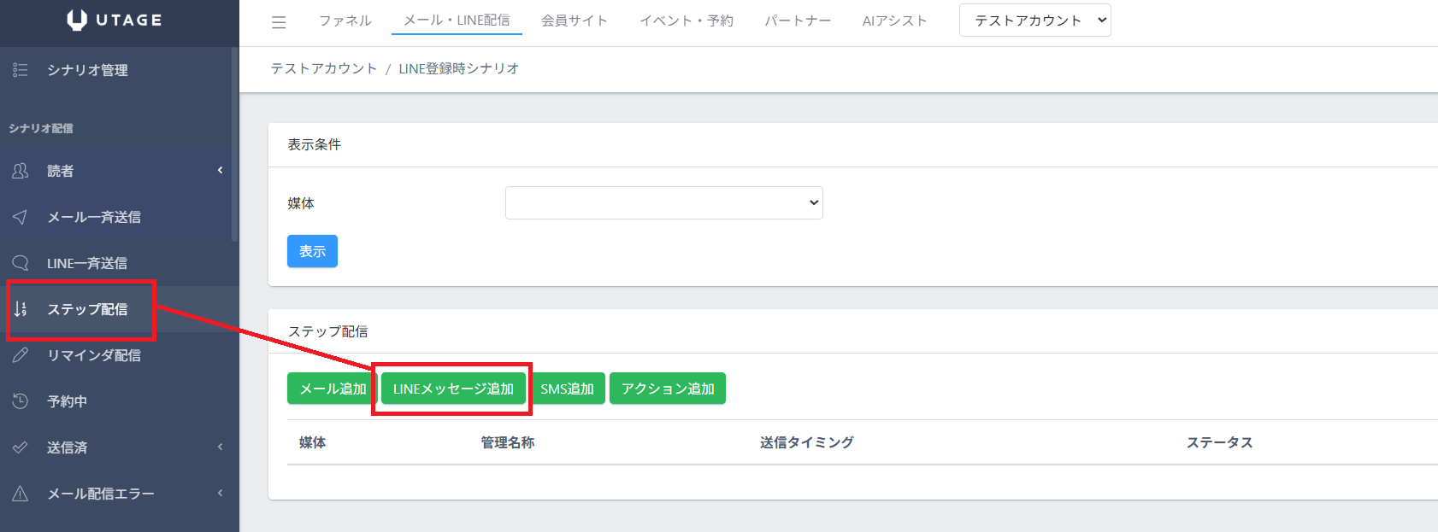1438x532 pixels.
Task: Expand the 読者 submenu chevron
Action: (220, 171)
